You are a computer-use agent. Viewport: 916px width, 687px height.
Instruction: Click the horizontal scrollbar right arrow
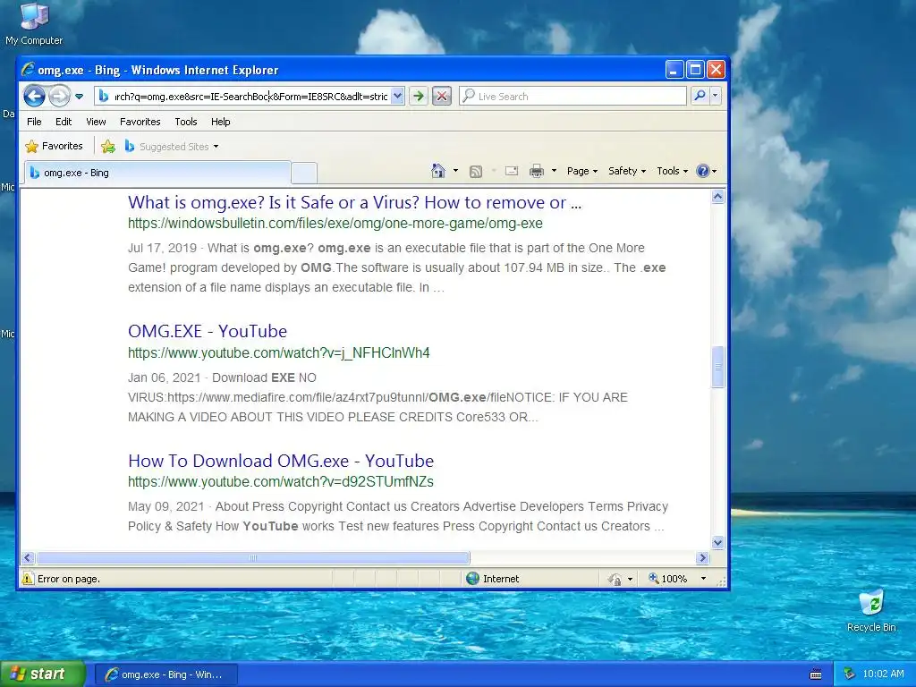(x=703, y=558)
